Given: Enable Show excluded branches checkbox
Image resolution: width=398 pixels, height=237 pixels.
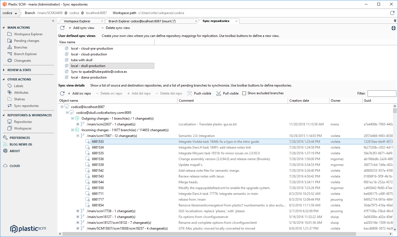Looking at the screenshot, I should tap(244, 93).
